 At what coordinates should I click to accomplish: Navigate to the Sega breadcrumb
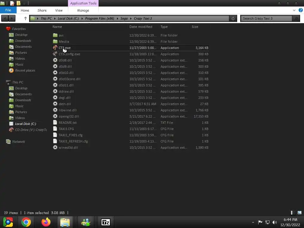coord(124,18)
